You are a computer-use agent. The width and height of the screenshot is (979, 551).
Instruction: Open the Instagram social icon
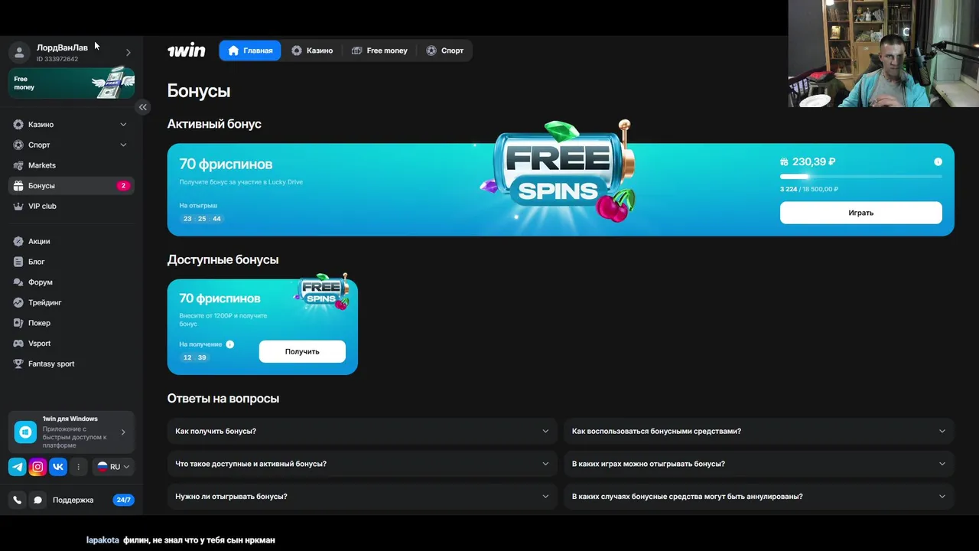tap(37, 467)
